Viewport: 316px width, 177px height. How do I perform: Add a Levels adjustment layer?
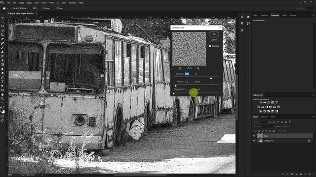point(265,103)
